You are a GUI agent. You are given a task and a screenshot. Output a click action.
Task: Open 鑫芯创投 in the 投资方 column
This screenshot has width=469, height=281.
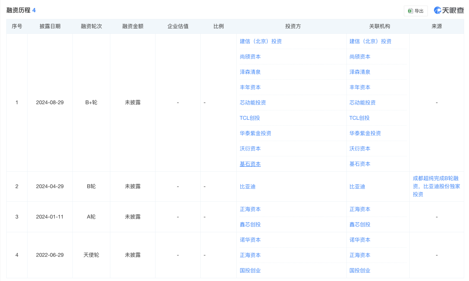[x=250, y=225]
